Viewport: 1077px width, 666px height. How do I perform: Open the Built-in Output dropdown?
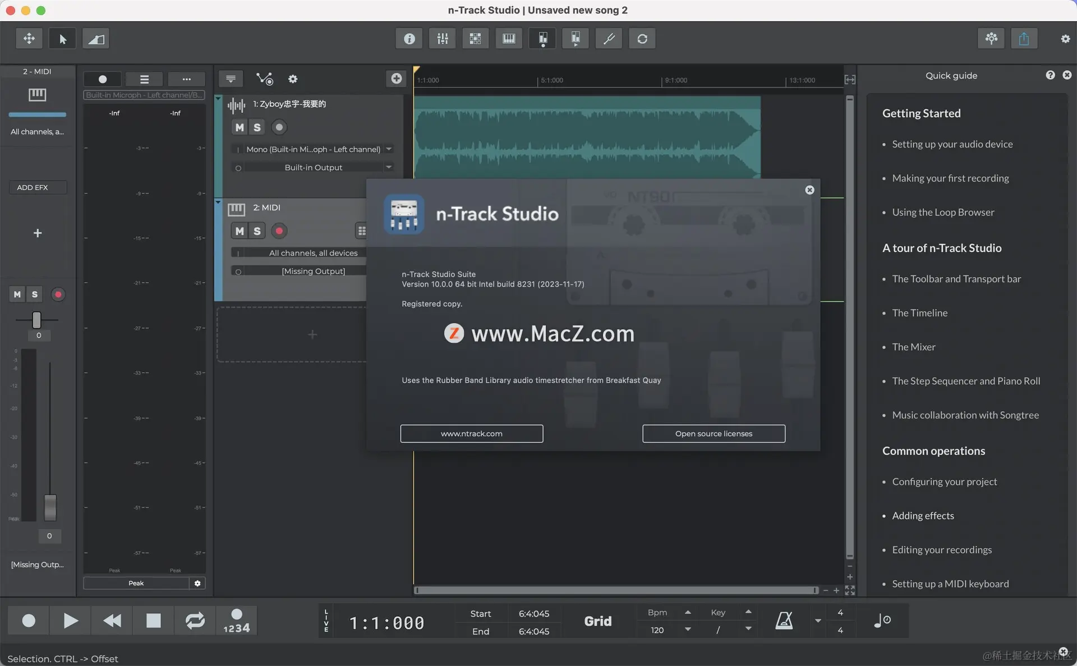pyautogui.click(x=389, y=167)
